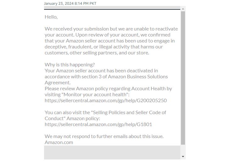This screenshot has width=225, height=161.
Task: Click the "Hello," greeting line
Action: click(x=51, y=17)
